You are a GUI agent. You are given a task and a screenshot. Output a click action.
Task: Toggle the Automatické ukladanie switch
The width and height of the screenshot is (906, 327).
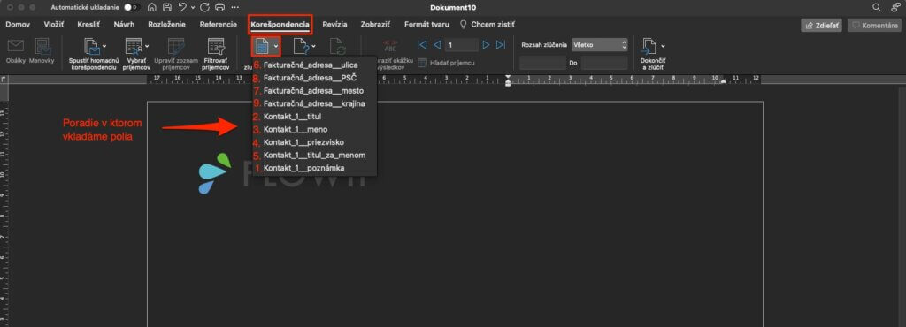click(x=132, y=7)
